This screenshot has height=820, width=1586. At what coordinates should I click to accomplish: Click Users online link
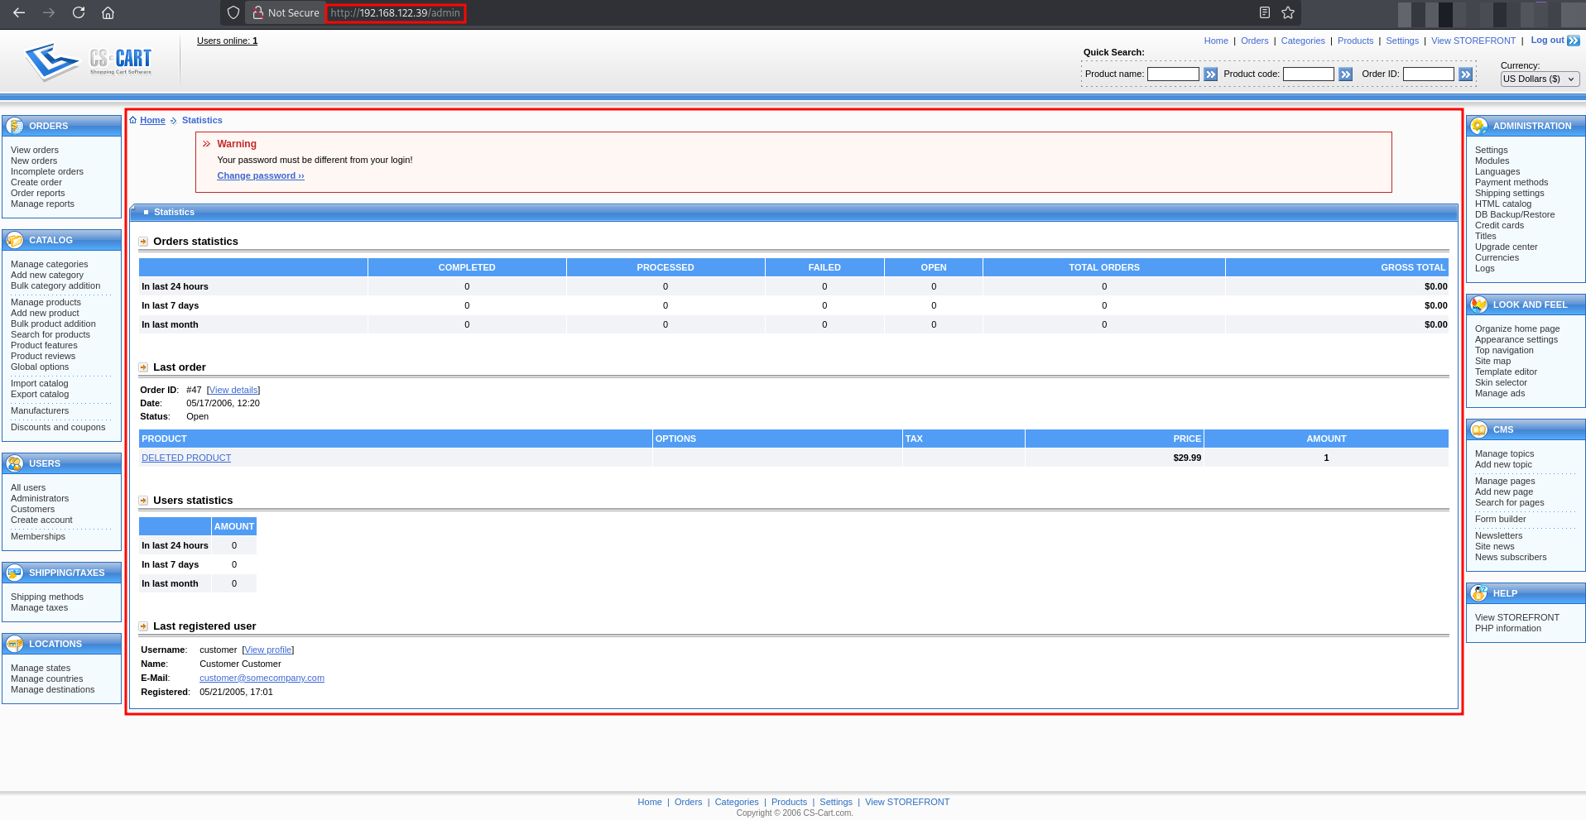pos(227,41)
